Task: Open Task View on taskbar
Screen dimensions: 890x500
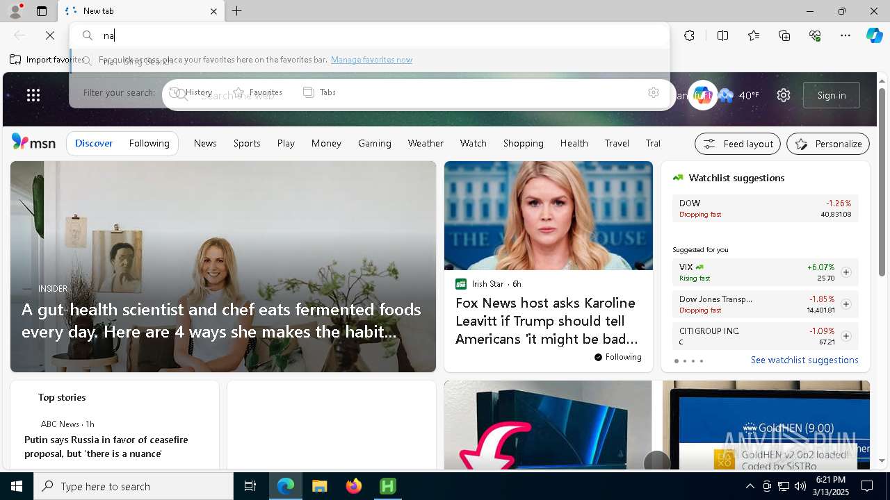Action: [x=250, y=486]
